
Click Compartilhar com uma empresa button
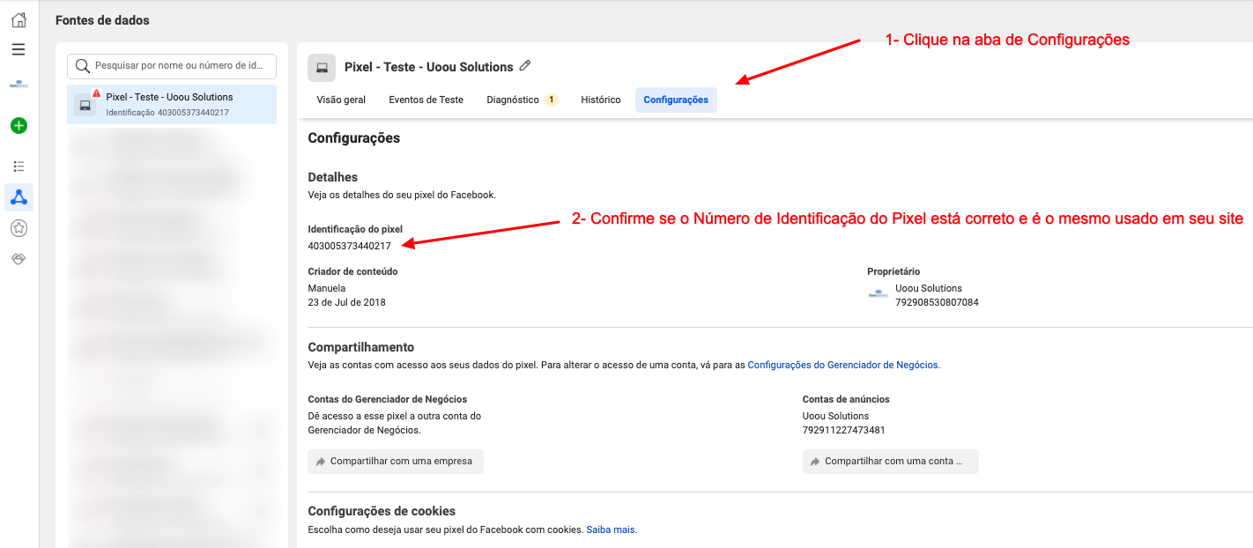396,462
